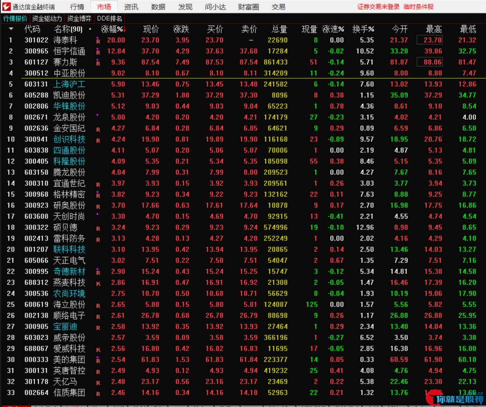Click the R marker in the 赛力斯 row
The width and height of the screenshot is (486, 407).
(98, 63)
